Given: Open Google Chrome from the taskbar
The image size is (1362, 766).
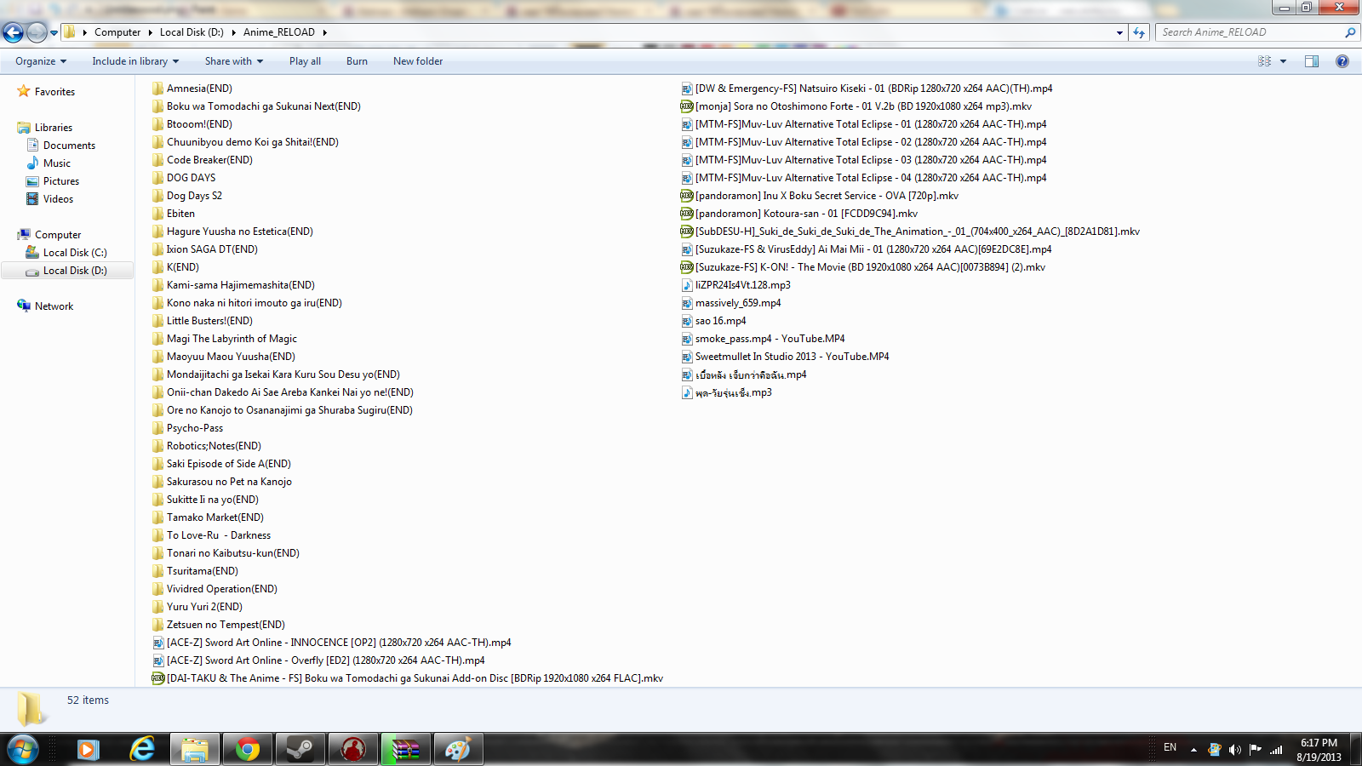Looking at the screenshot, I should pyautogui.click(x=248, y=750).
